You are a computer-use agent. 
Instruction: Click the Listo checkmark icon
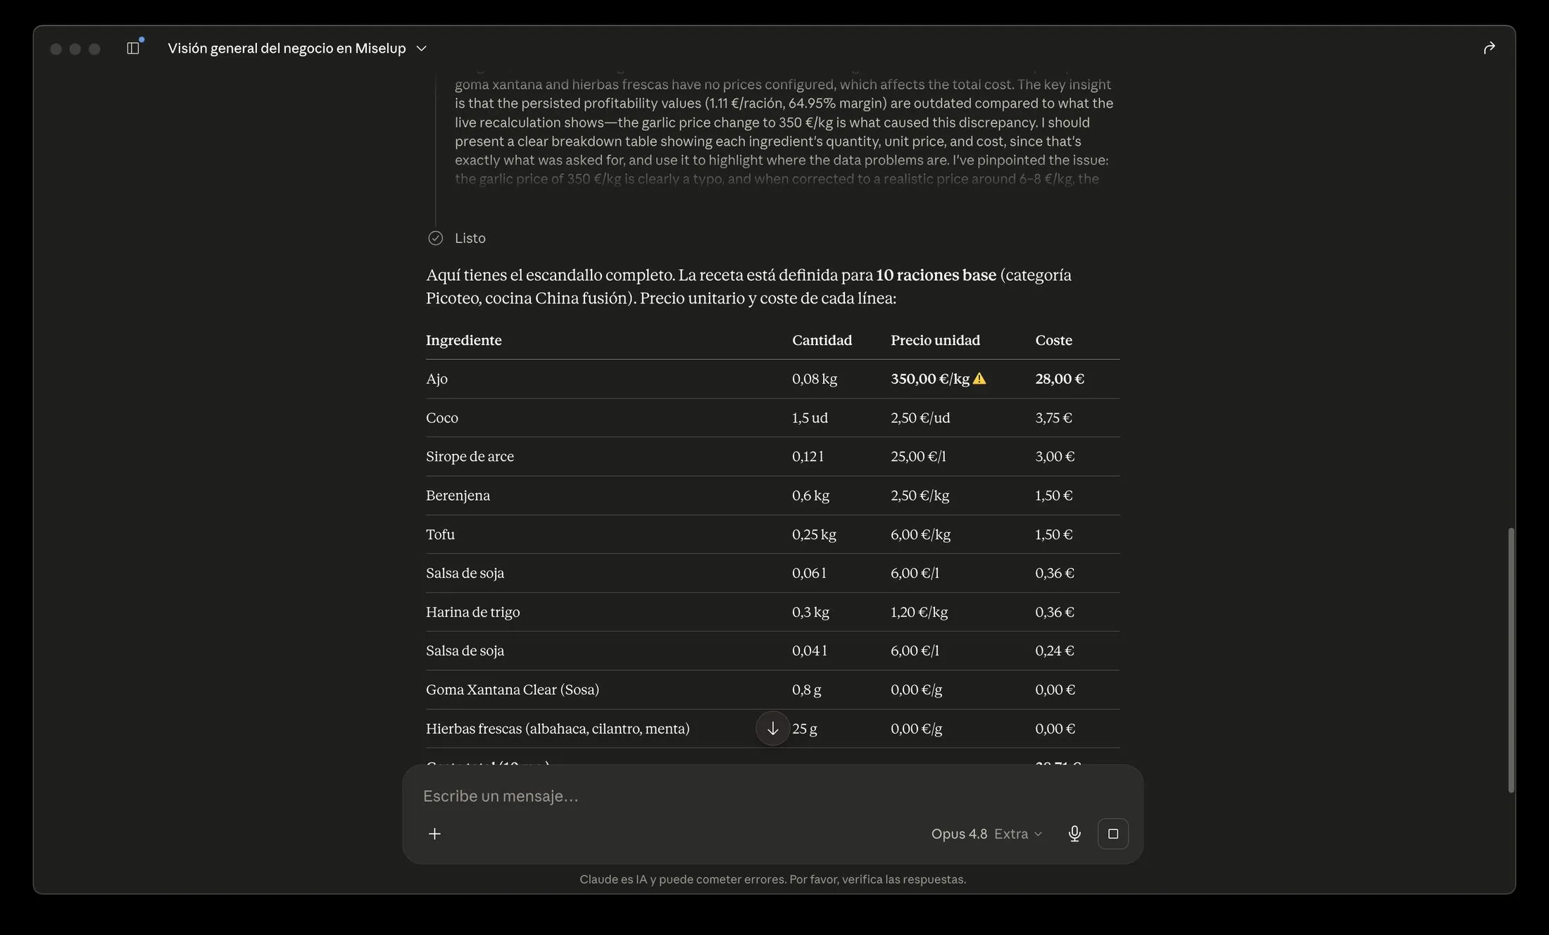tap(436, 238)
